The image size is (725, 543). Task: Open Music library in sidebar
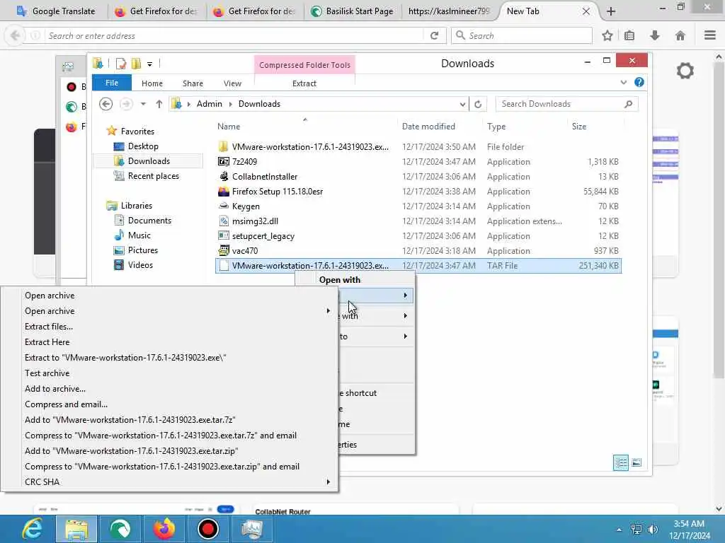[139, 235]
